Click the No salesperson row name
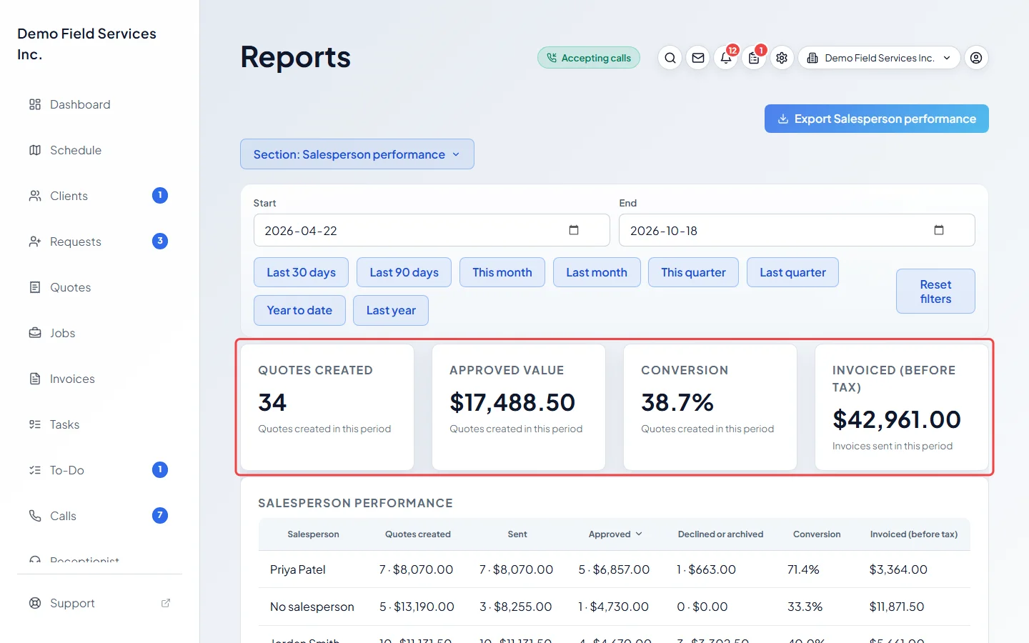Screen dimensions: 1029x643 coord(312,607)
